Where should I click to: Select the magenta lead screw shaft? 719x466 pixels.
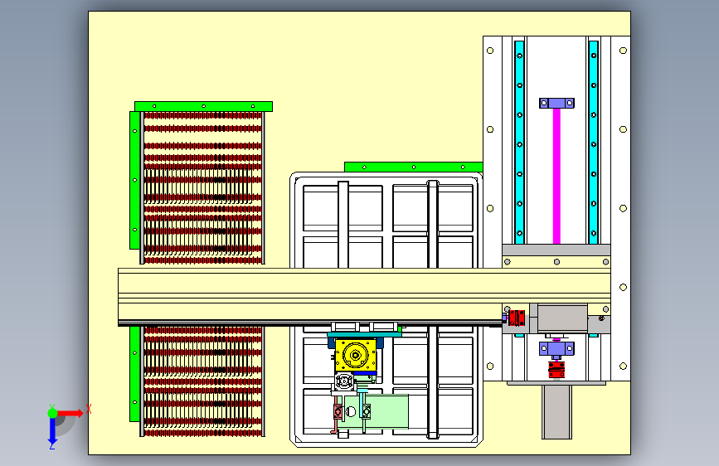(x=556, y=176)
